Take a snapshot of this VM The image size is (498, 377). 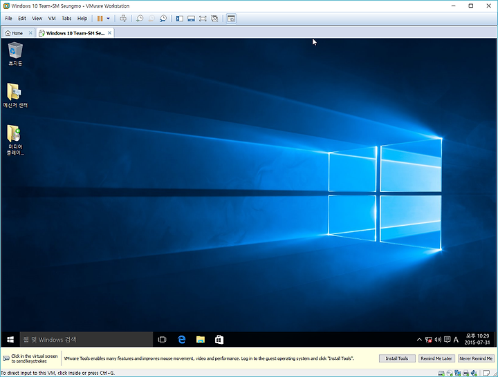[140, 19]
